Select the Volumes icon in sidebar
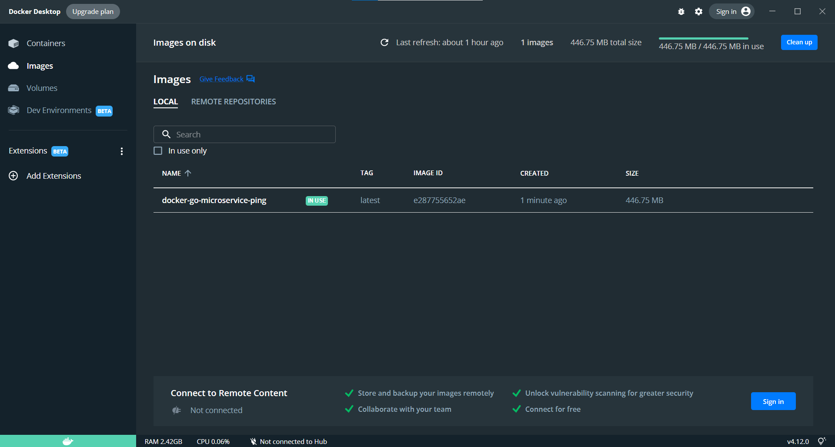 tap(13, 88)
